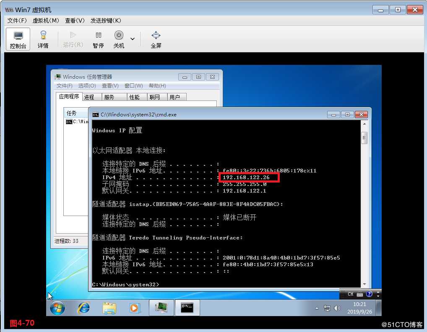Select the C:\Win task row in Task Manager

(77, 121)
